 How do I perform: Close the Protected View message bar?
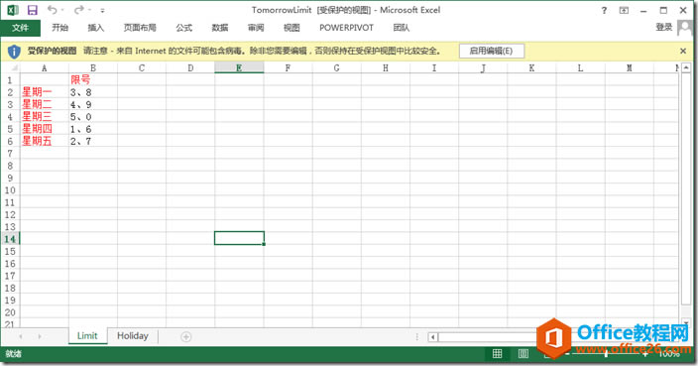pyautogui.click(x=683, y=52)
